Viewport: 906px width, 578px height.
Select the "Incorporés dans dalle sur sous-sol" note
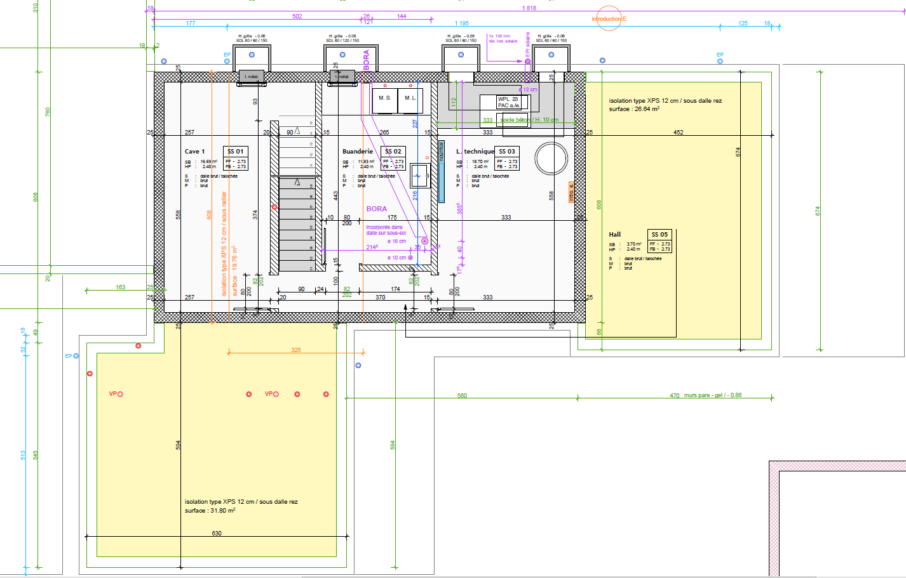pyautogui.click(x=386, y=230)
